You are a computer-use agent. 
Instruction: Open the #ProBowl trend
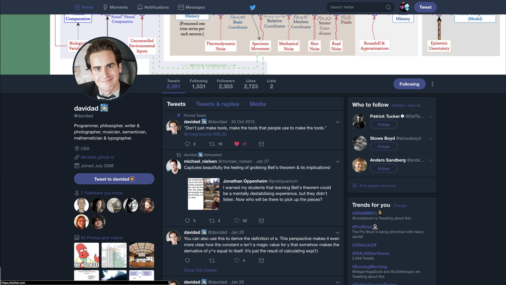click(x=363, y=227)
